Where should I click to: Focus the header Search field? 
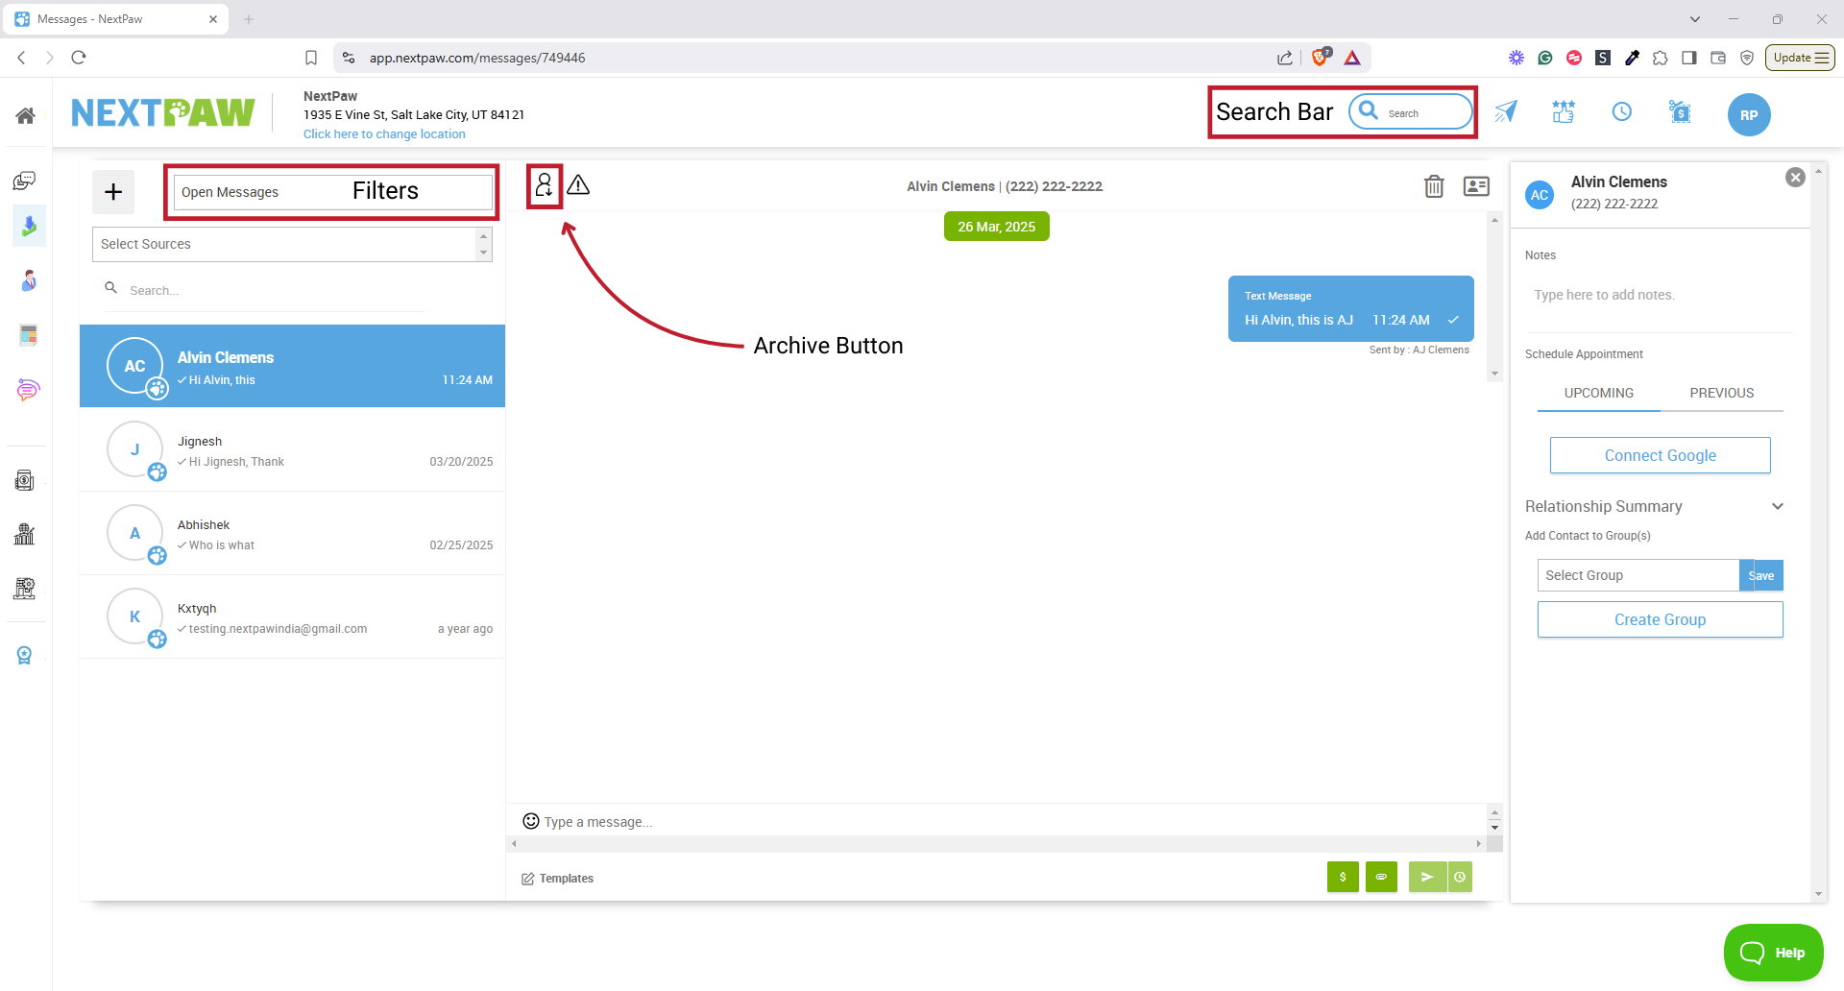(1410, 112)
